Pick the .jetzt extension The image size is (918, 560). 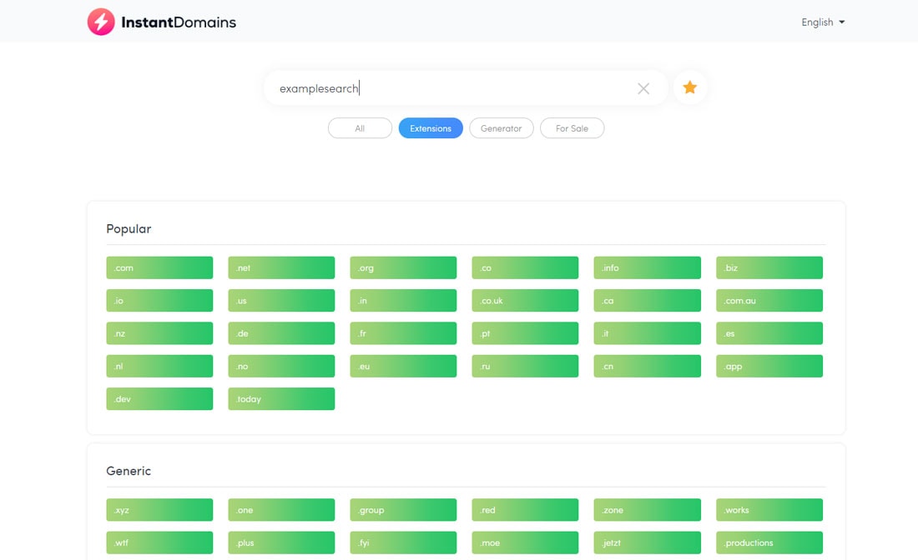(x=648, y=542)
